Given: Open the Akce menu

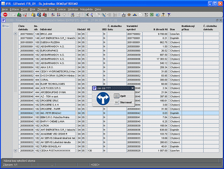Looking at the screenshot, I should [5, 9].
